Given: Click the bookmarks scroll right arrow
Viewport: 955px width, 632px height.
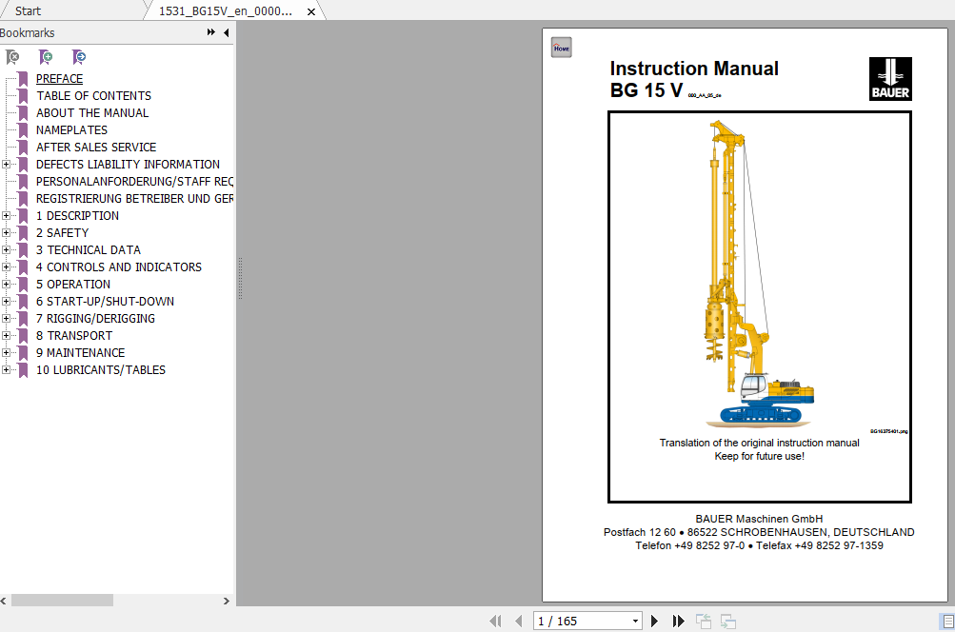Looking at the screenshot, I should pos(226,601).
